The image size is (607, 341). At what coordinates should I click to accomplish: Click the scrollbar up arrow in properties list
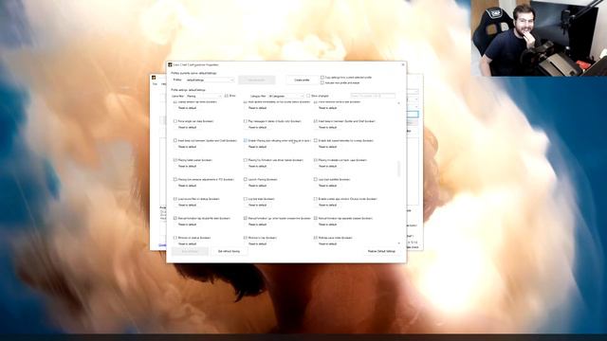(399, 103)
